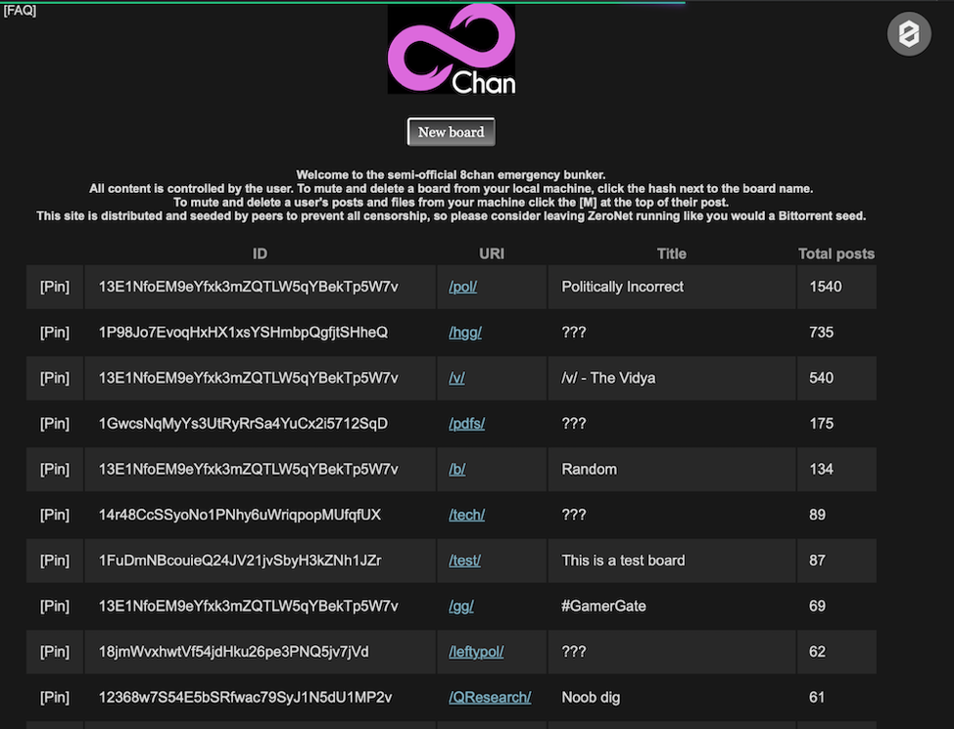
Task: Open the /leftypol/ board link
Action: [476, 652]
